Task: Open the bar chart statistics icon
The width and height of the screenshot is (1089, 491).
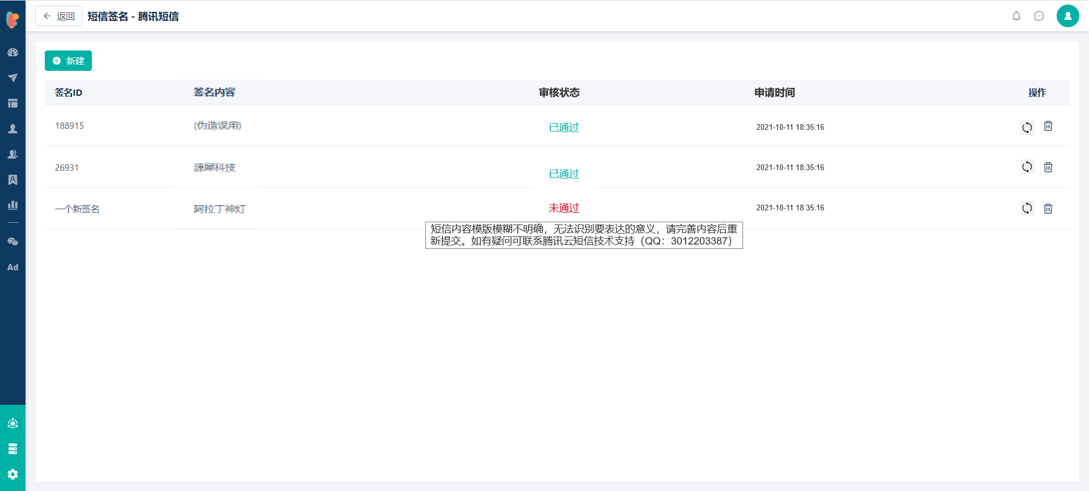Action: [x=12, y=205]
